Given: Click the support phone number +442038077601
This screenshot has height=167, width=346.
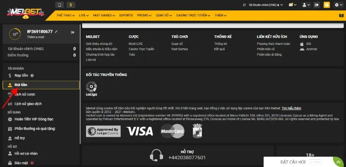Looking at the screenshot, I should 187,158.
